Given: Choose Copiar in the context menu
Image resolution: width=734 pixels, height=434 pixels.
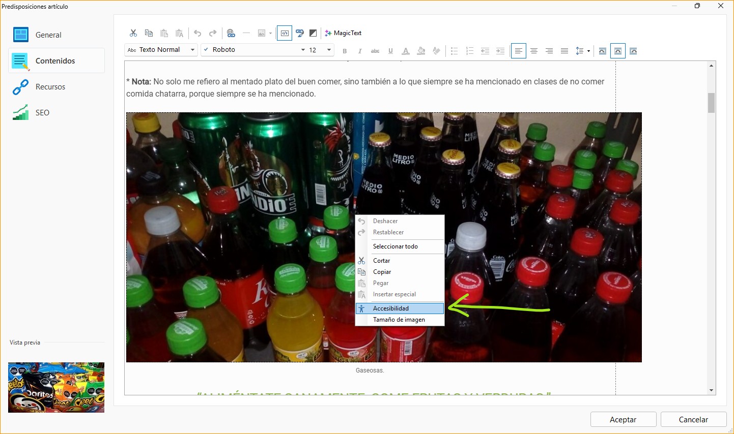Looking at the screenshot, I should (x=400, y=272).
